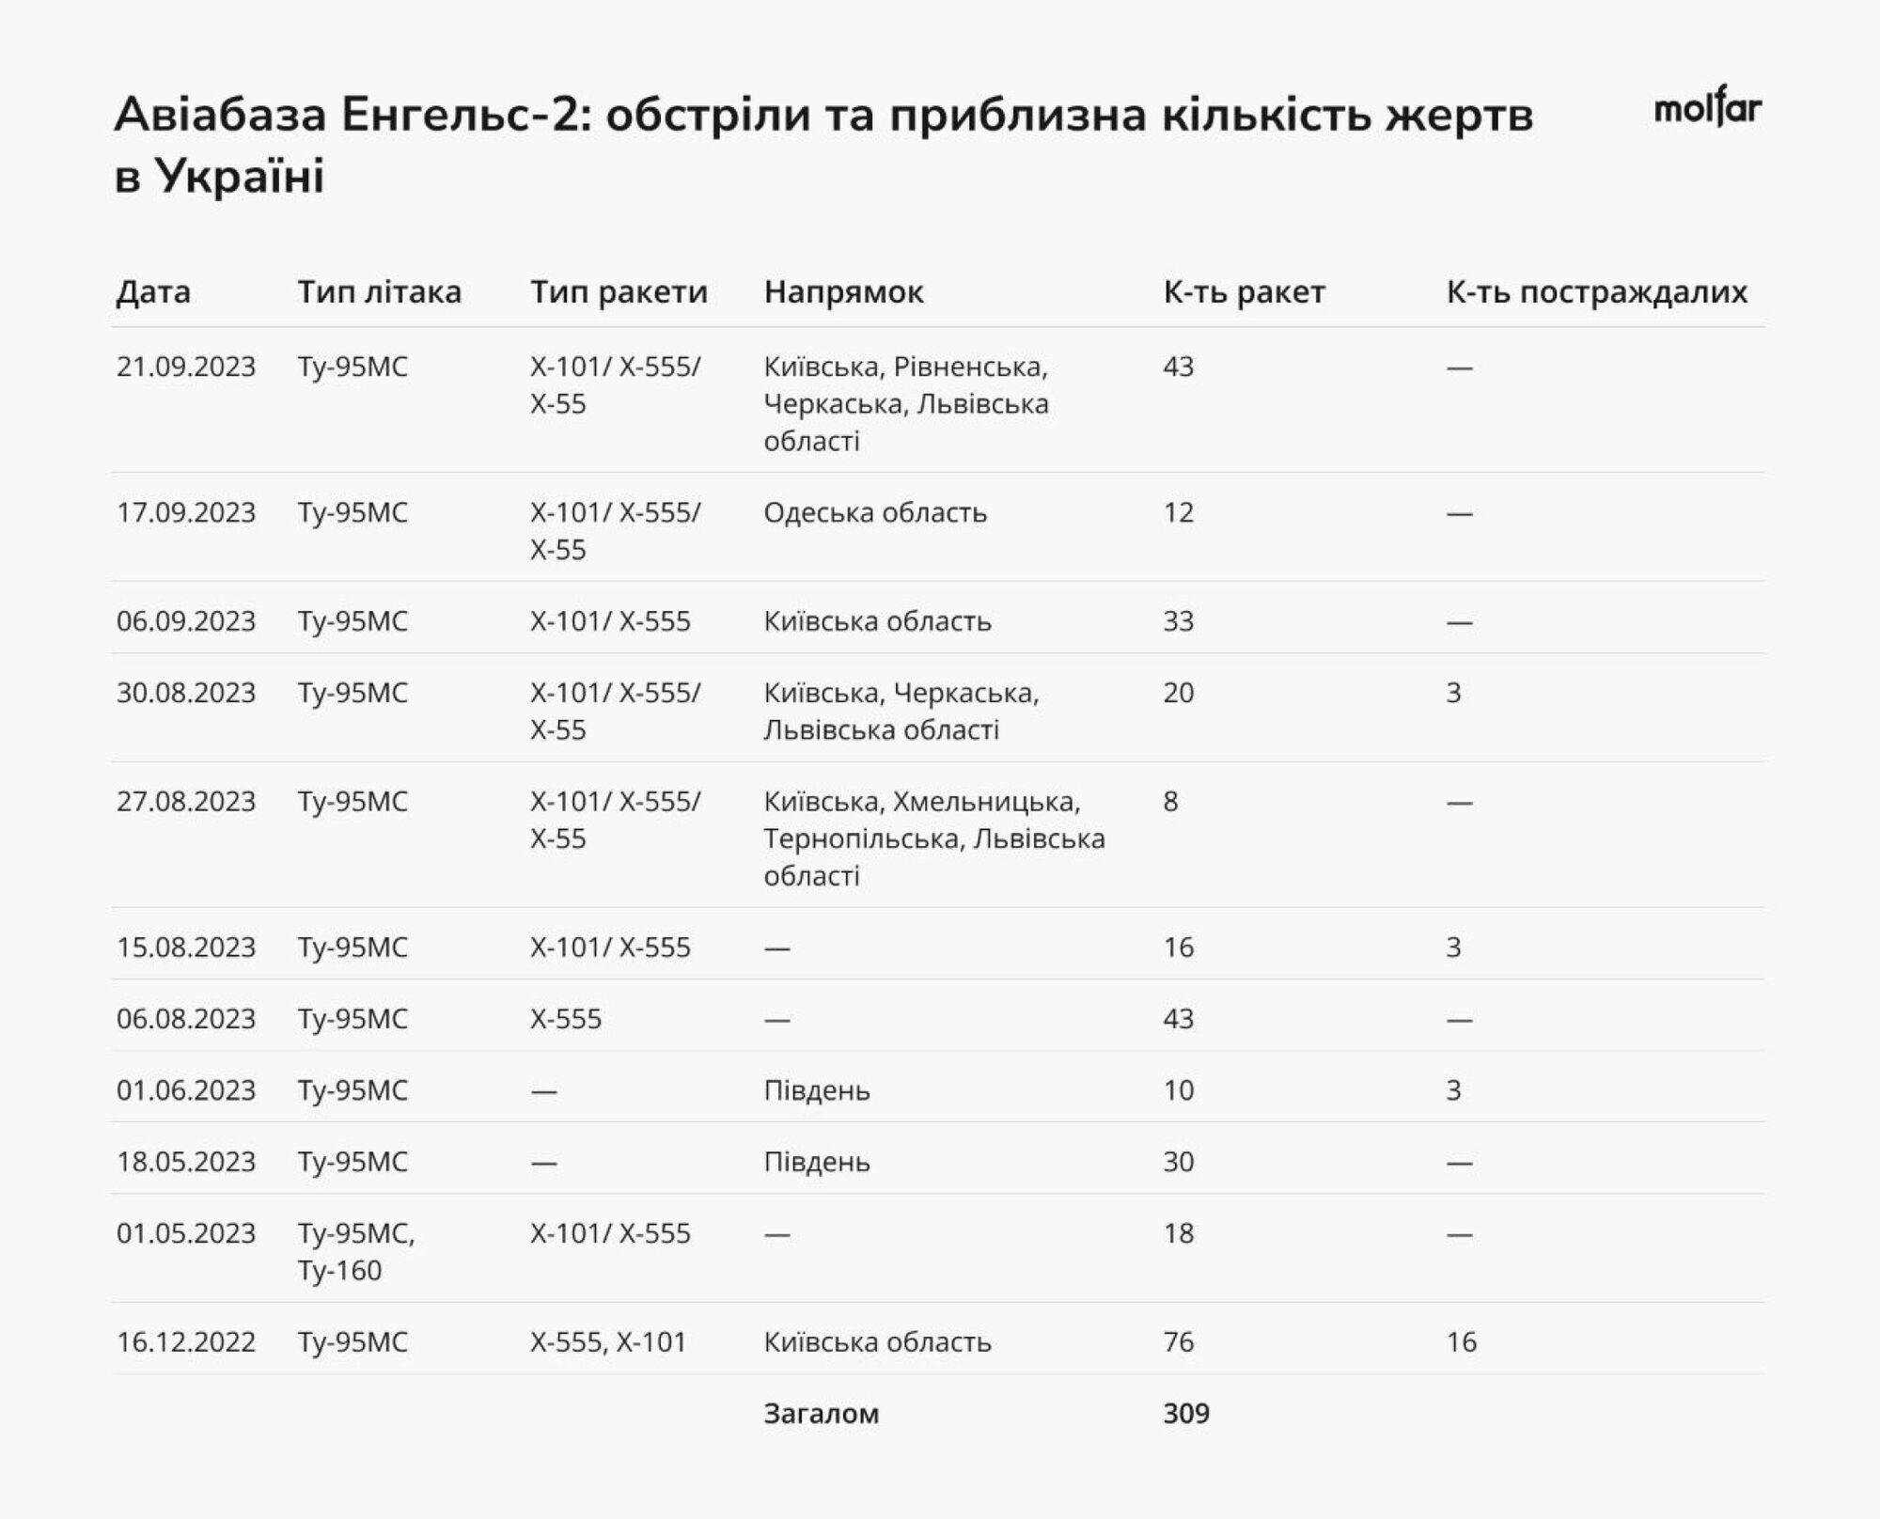Click the К-ть постраждалих column header
Screen dimensions: 1880x1519
click(1596, 292)
